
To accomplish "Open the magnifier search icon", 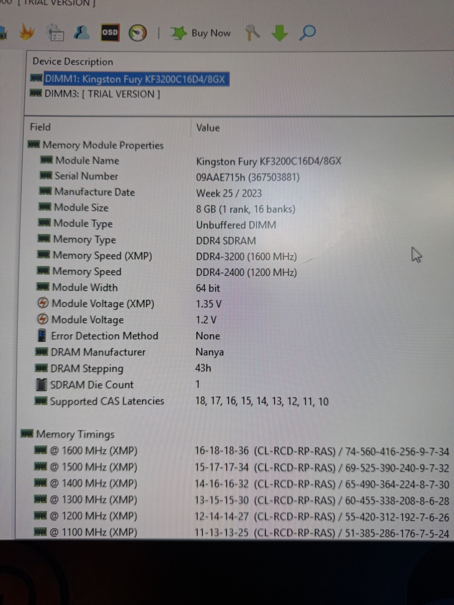I will [307, 33].
